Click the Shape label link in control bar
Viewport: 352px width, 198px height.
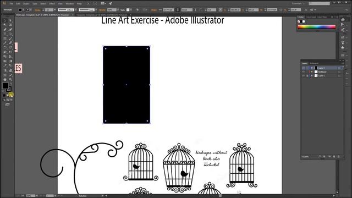154,10
